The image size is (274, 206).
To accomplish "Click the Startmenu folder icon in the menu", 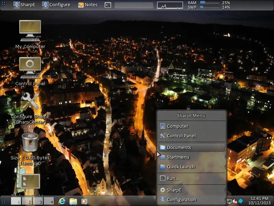I will point(163,157).
